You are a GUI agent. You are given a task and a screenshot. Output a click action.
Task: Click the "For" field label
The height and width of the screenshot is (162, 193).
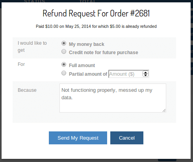pos(21,64)
